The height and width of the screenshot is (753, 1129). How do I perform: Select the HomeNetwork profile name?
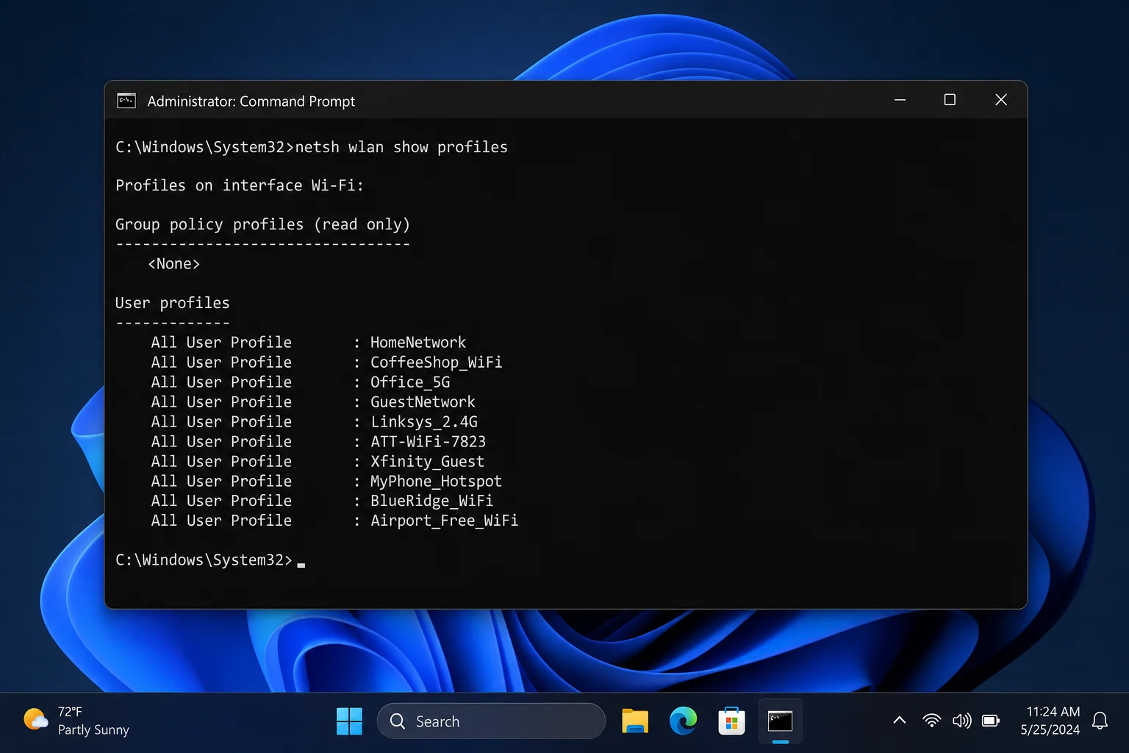[x=418, y=343]
